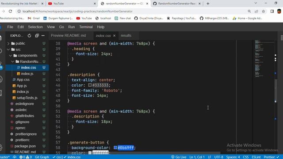Click the #333333 color swatch
This screenshot has width=283, height=159.
[x=90, y=85]
